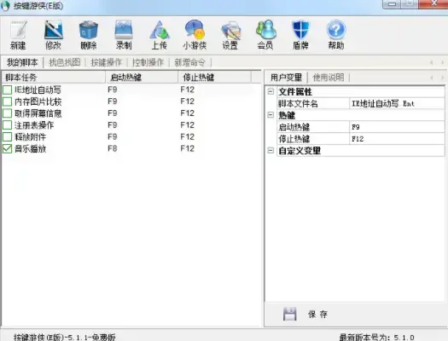Select the 使用说明 tab
The width and height of the screenshot is (448, 341).
pyautogui.click(x=329, y=78)
